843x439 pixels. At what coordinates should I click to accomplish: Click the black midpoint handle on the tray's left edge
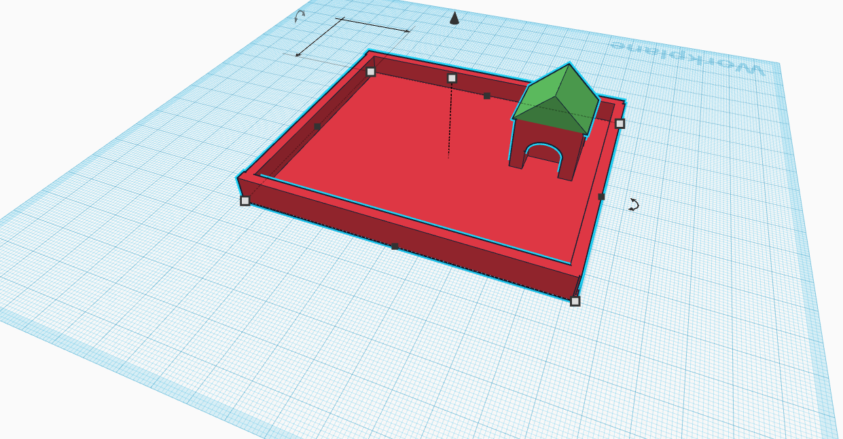317,126
